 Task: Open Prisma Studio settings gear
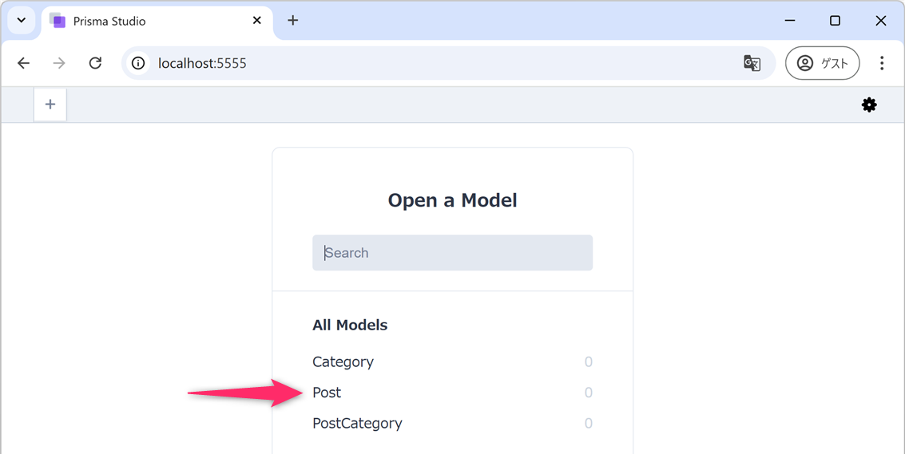coord(869,105)
